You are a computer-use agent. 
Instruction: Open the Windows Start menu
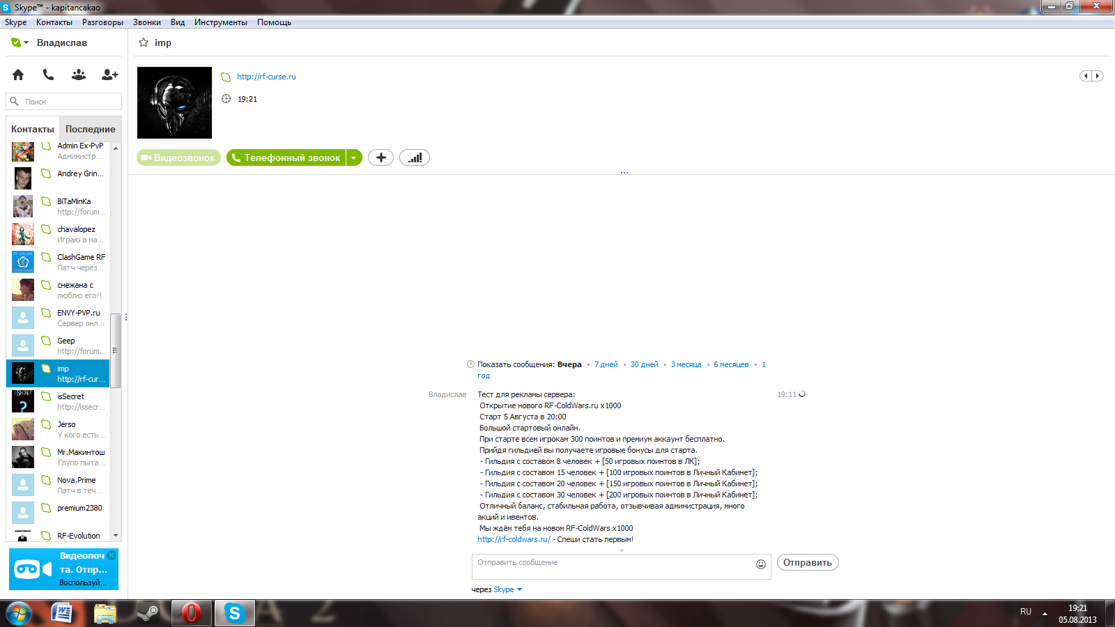(19, 613)
